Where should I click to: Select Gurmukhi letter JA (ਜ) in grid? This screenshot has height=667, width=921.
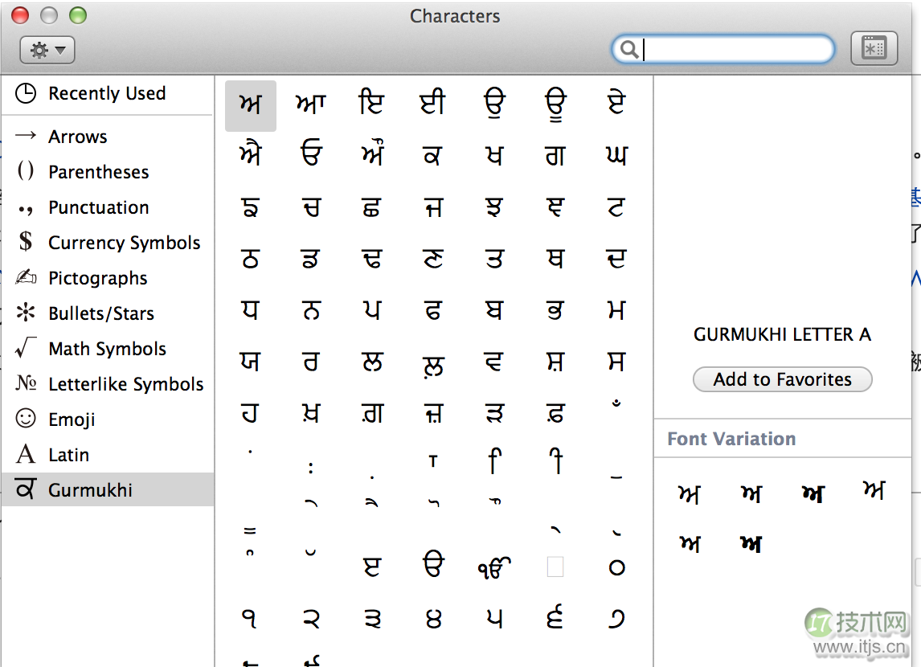point(433,207)
